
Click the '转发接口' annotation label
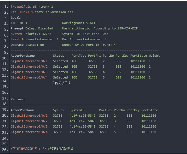pos(61,83)
